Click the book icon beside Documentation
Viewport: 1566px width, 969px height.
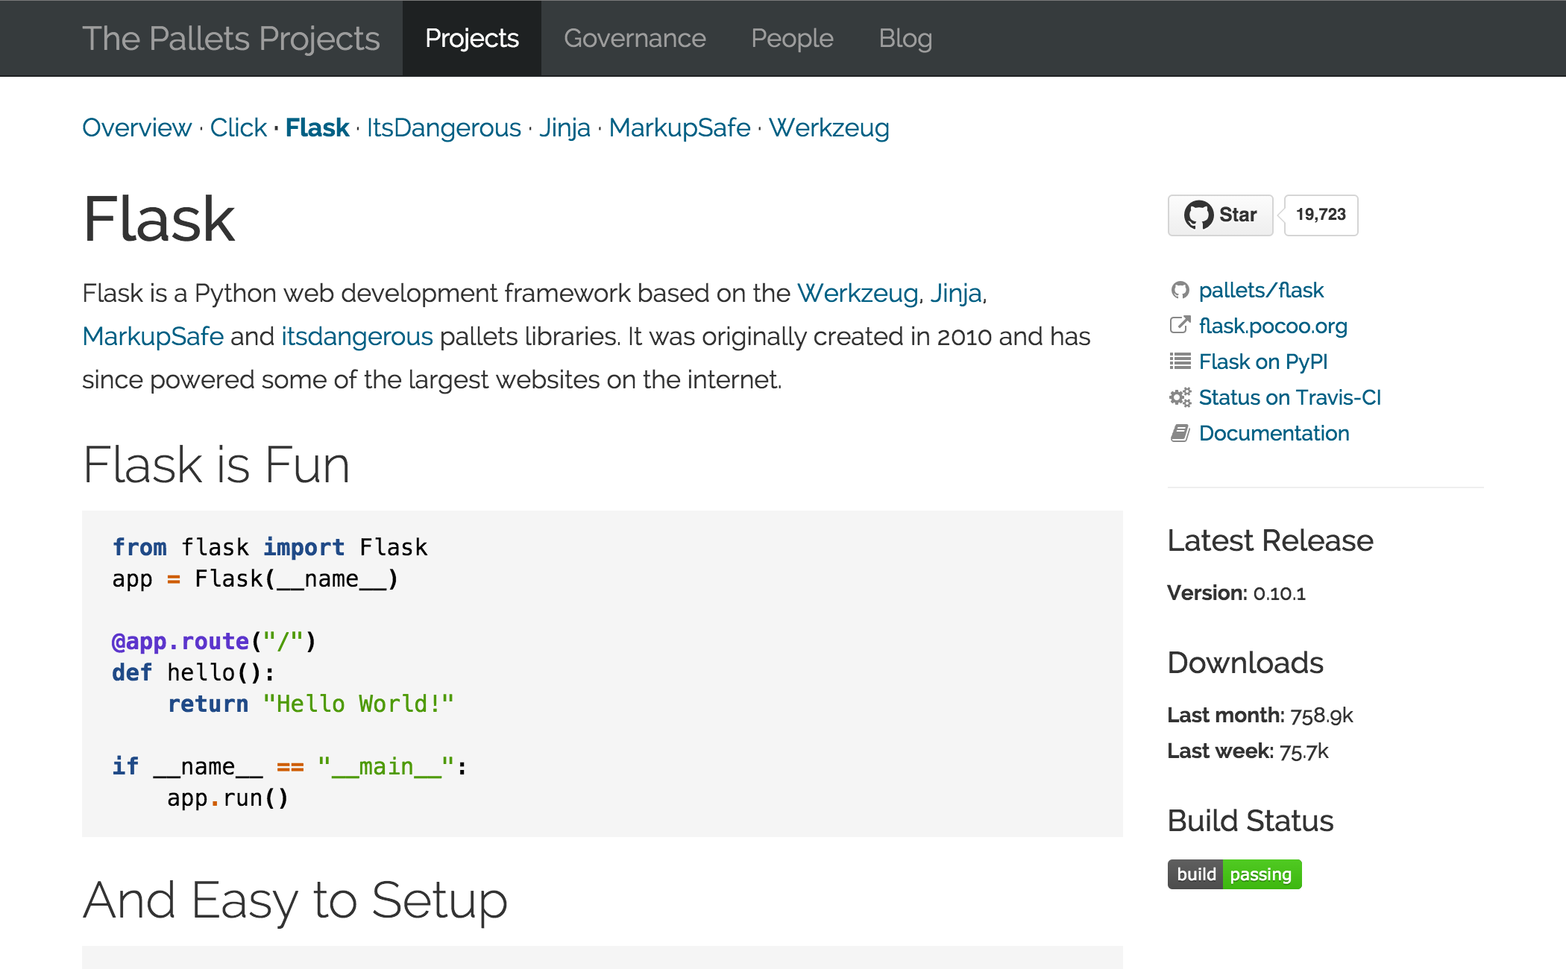(1180, 433)
